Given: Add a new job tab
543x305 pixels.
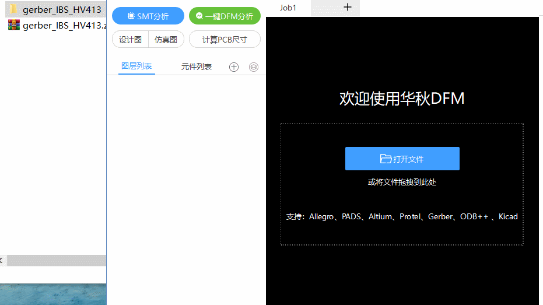Looking at the screenshot, I should (x=348, y=7).
